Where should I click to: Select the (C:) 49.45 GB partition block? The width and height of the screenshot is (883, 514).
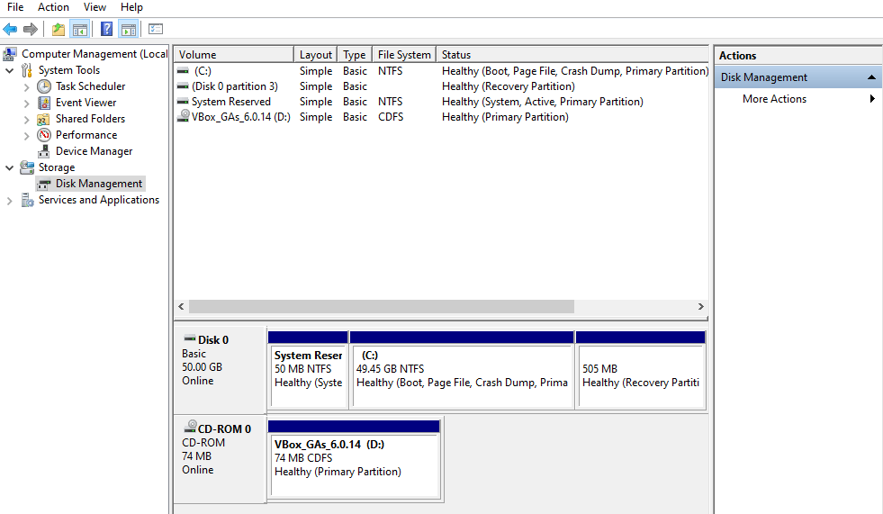(x=462, y=370)
